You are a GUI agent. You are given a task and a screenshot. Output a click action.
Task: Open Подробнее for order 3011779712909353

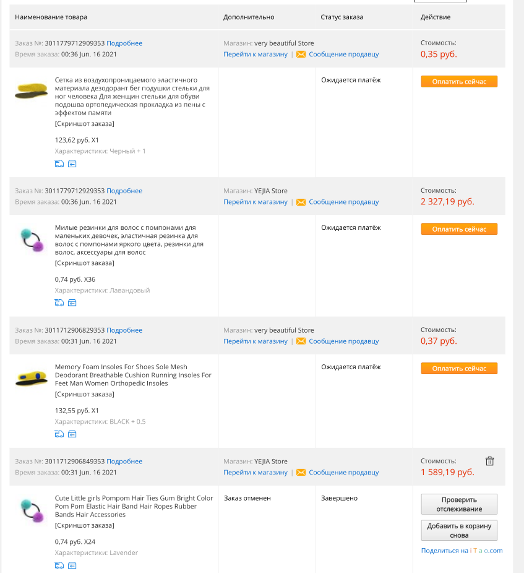tap(124, 43)
